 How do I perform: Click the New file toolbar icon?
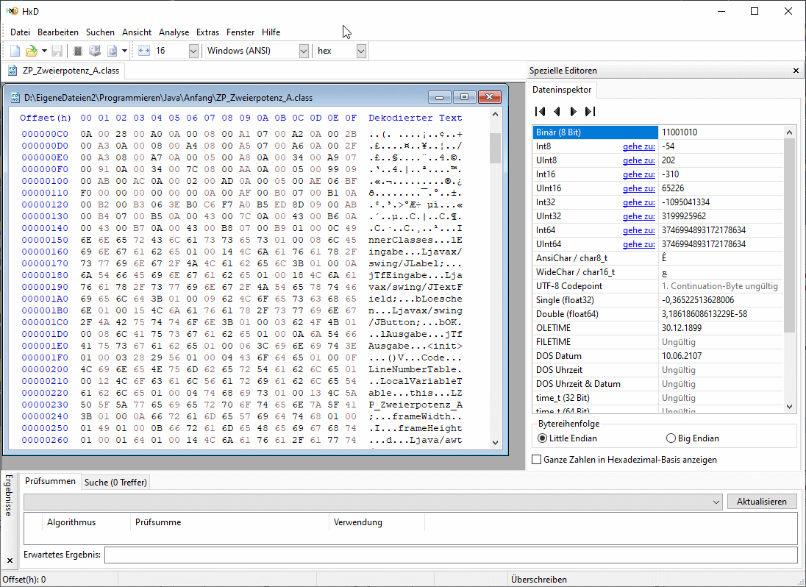(15, 51)
